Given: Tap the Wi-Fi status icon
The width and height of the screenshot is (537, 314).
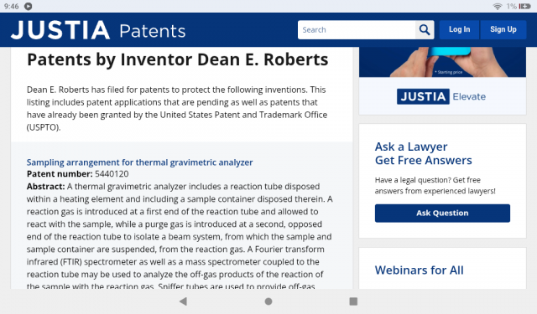Looking at the screenshot, I should [498, 6].
